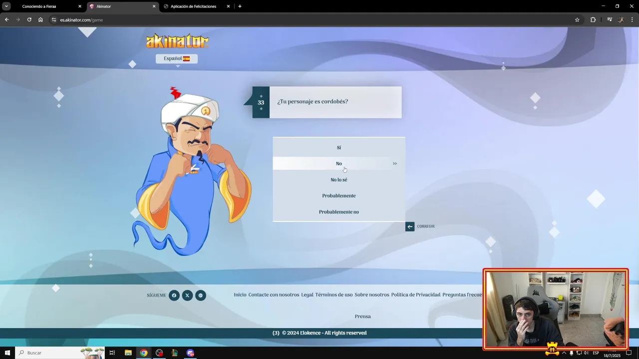Open the Chrome profile avatar

point(621,20)
